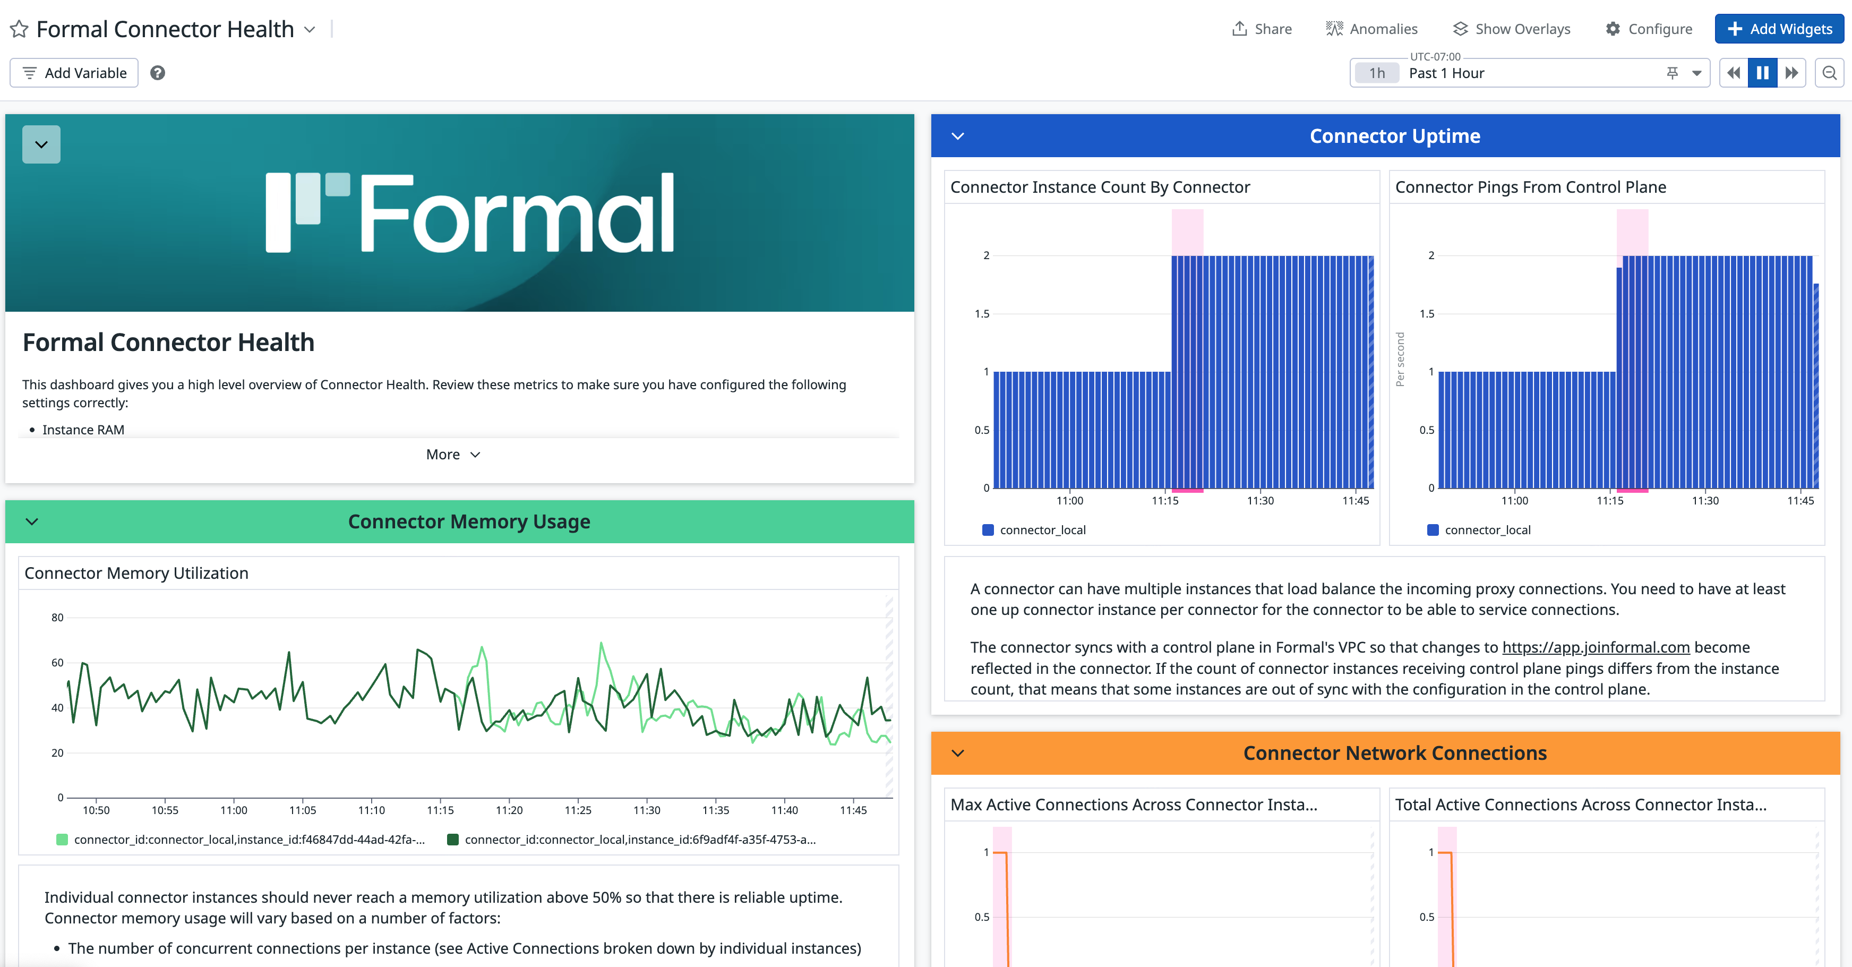This screenshot has width=1852, height=967.
Task: Collapse Connector Network Connections group
Action: (x=958, y=753)
